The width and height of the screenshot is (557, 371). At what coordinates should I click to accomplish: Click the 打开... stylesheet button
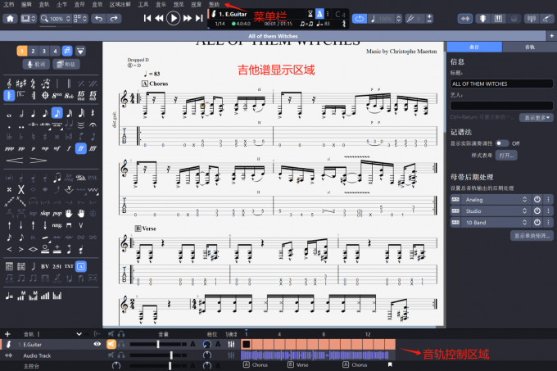point(506,154)
